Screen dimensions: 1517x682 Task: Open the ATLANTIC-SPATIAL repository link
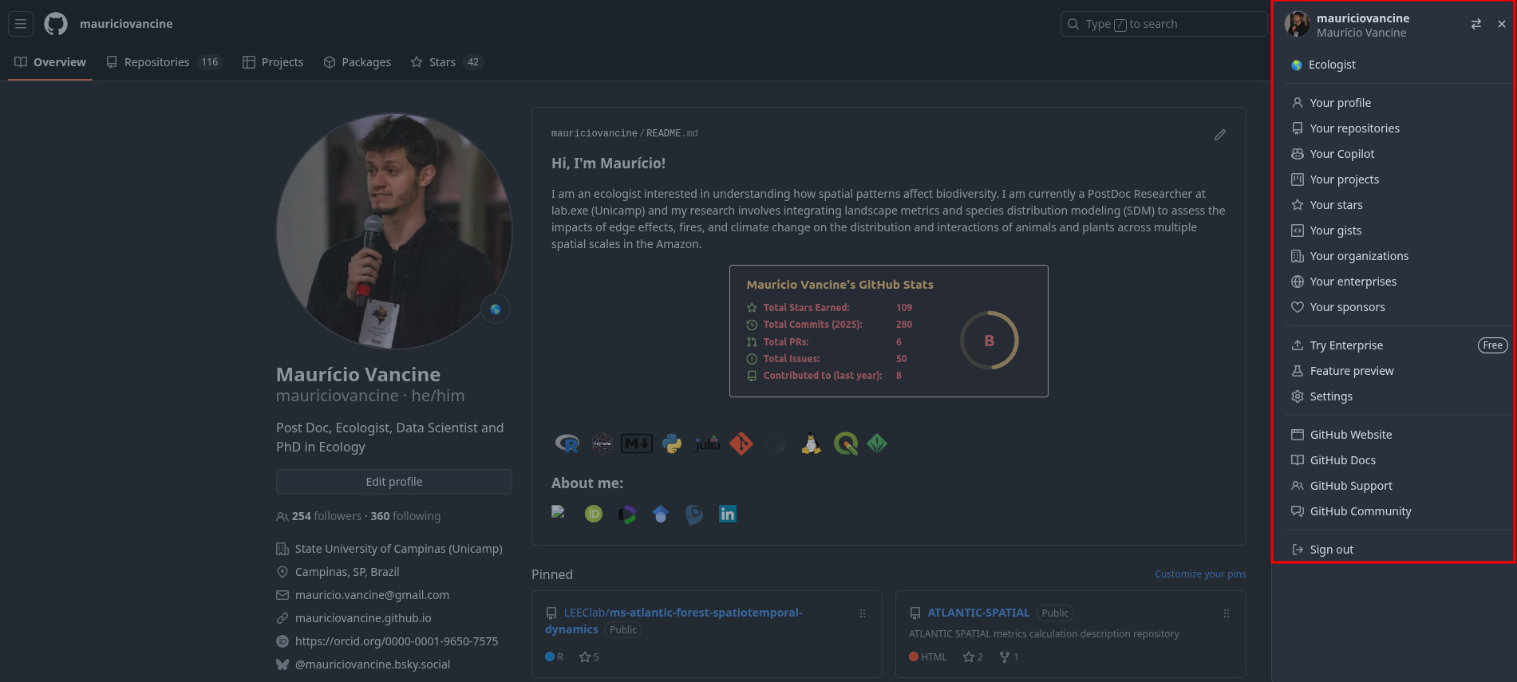pyautogui.click(x=978, y=613)
